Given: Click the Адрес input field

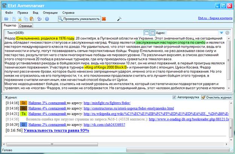Looking at the screenshot, I should (192, 33).
